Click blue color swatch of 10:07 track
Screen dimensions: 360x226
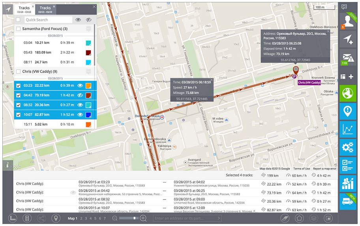tap(88, 115)
